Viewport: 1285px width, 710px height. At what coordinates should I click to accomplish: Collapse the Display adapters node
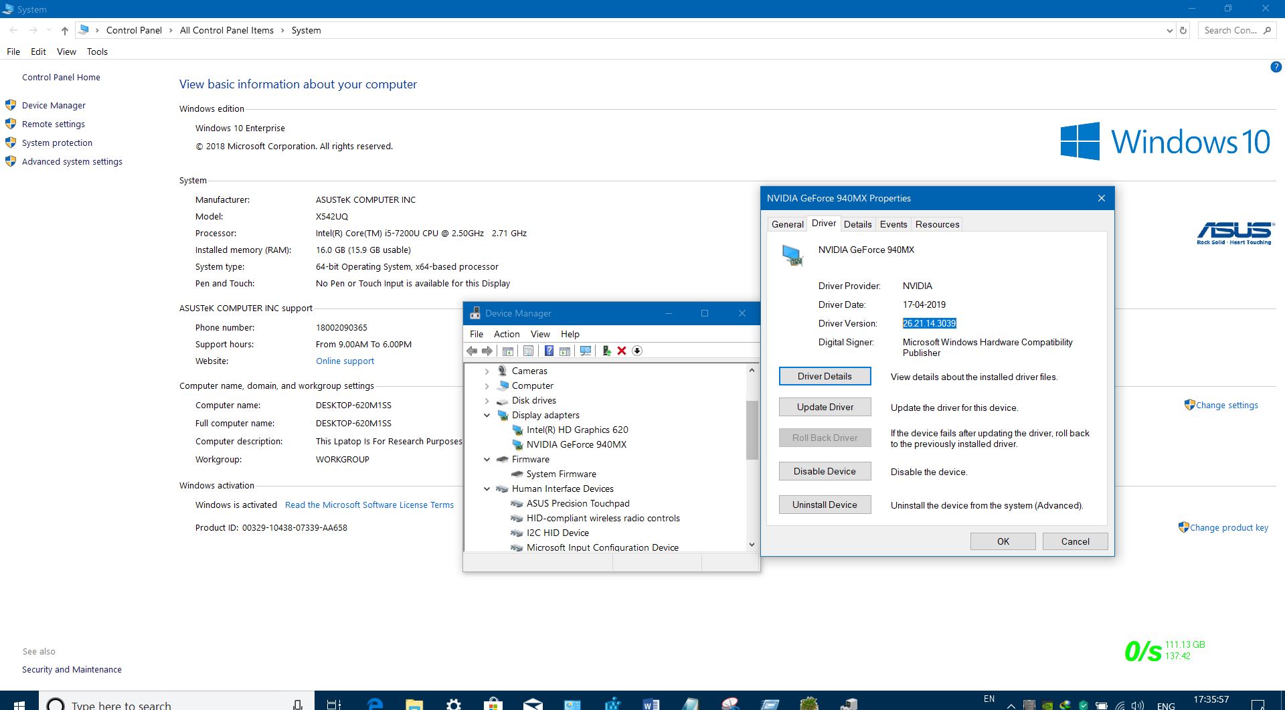tap(487, 415)
